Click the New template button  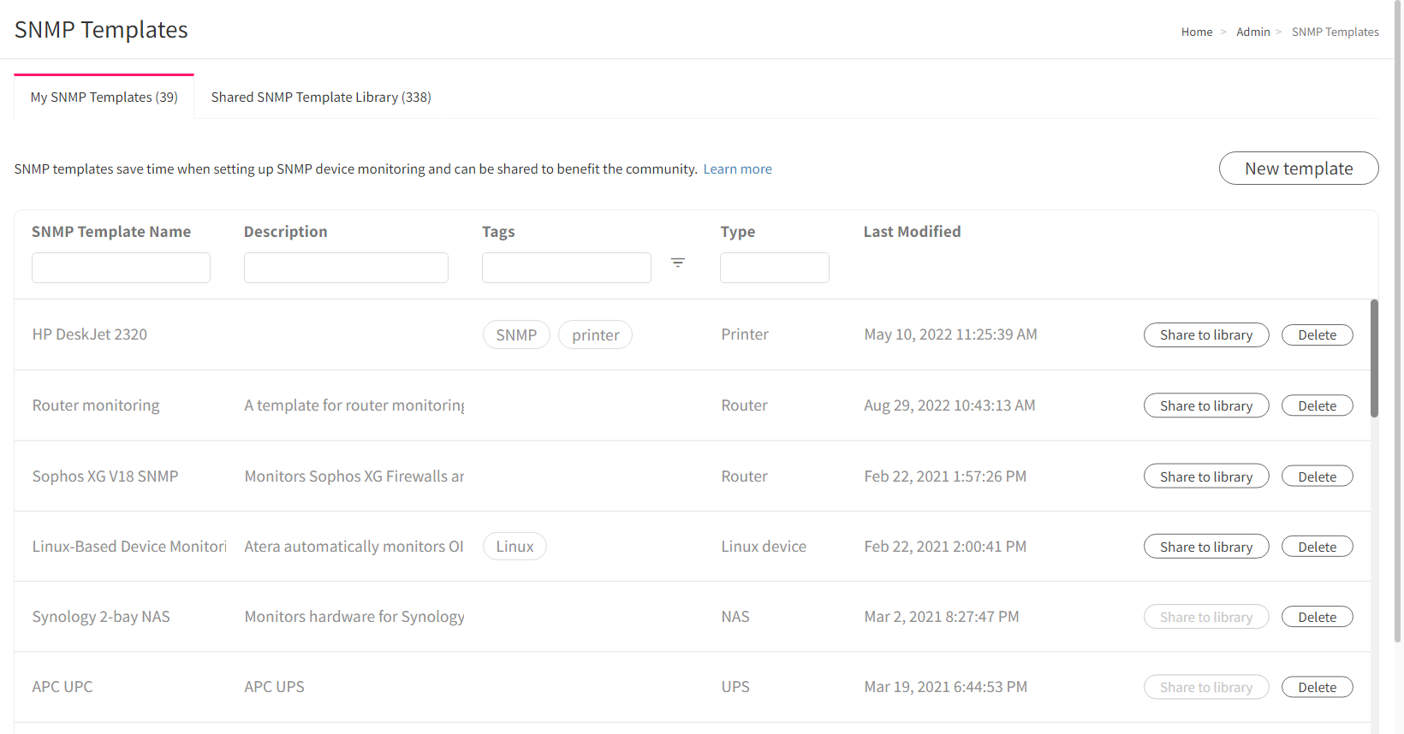(x=1298, y=169)
